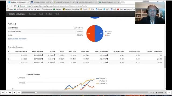172x96 pixels.
Task: Show info for Portfolio 1 max drawdown
Action: tap(107, 55)
